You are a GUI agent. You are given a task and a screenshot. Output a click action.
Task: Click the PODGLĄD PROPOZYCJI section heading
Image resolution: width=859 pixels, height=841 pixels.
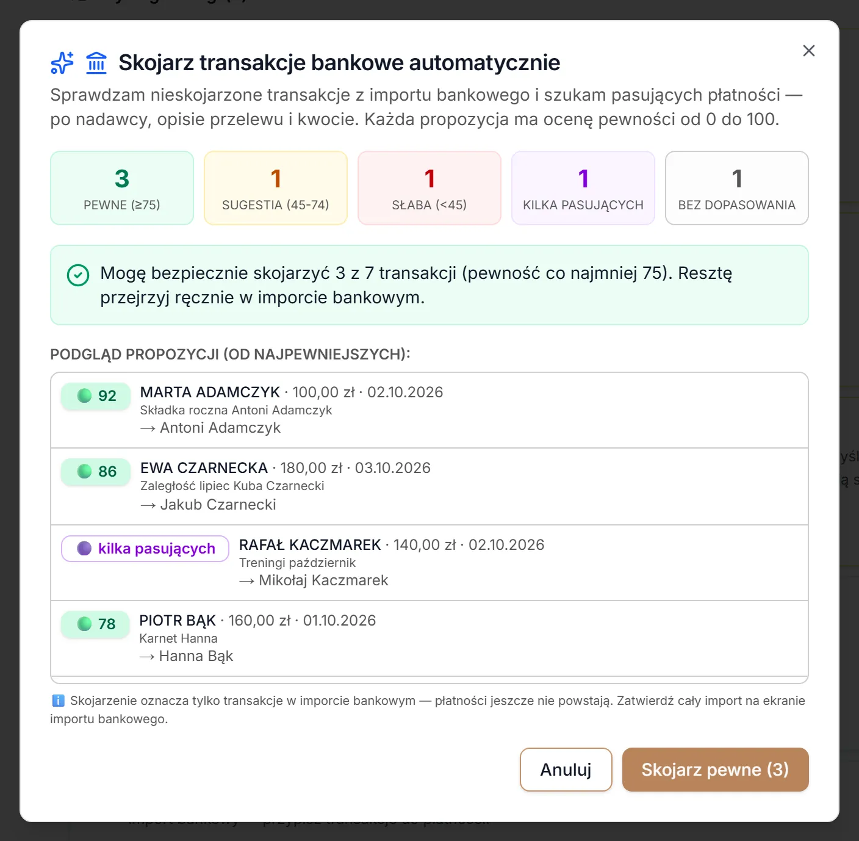pos(230,355)
